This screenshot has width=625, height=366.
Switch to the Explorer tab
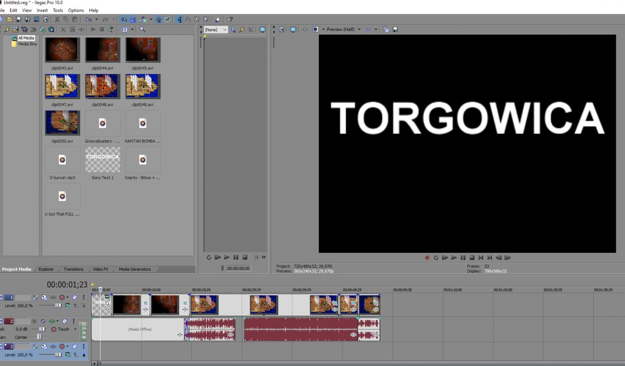pyautogui.click(x=46, y=269)
